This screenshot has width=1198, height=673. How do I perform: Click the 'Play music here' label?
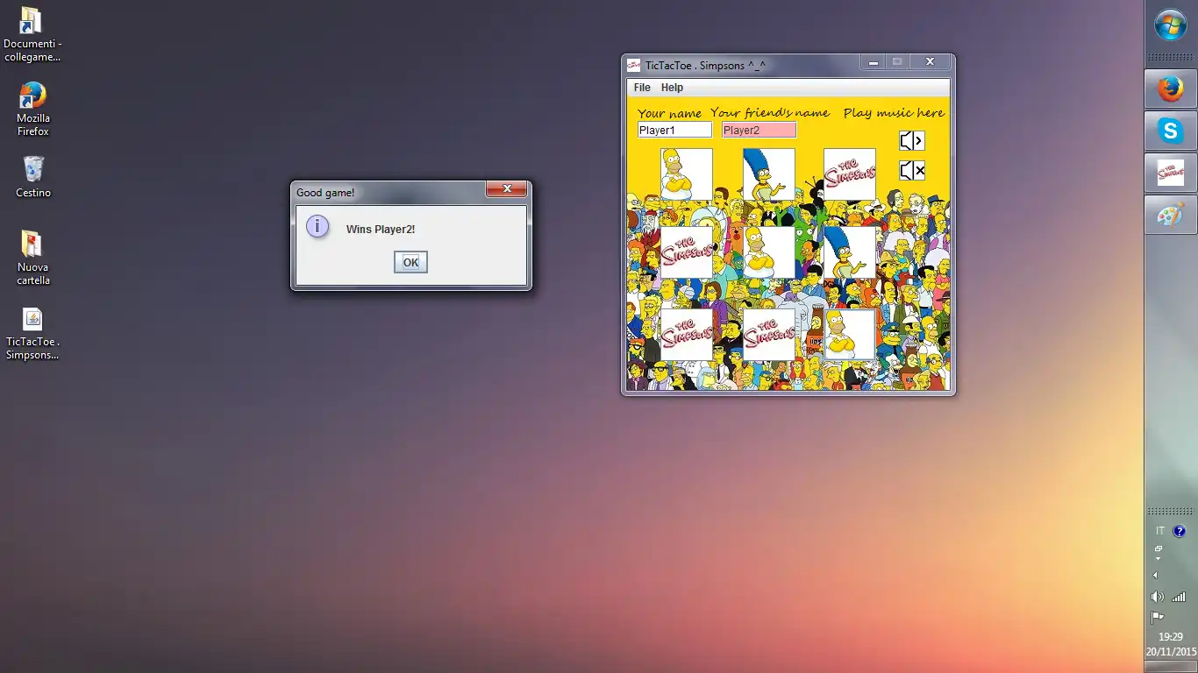click(x=894, y=112)
